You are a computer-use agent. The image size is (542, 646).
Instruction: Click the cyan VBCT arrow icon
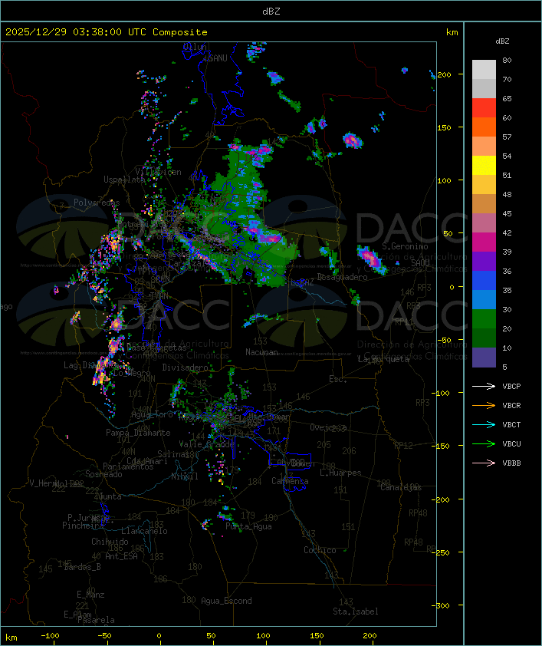484,424
